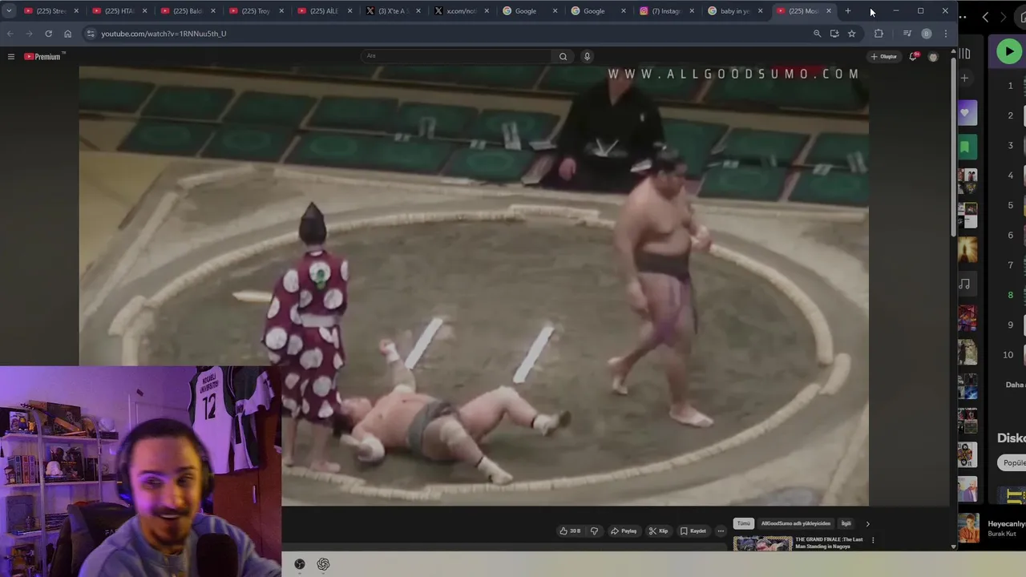Viewport: 1026px width, 577px height.
Task: Click the Chrome address bar URL
Action: [x=164, y=34]
